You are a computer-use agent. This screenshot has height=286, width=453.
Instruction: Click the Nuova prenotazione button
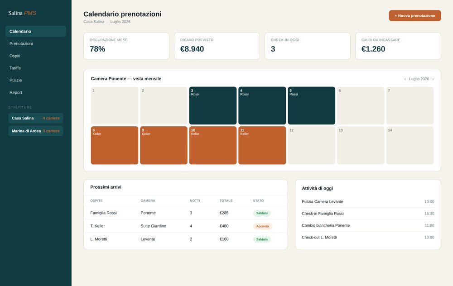(414, 15)
